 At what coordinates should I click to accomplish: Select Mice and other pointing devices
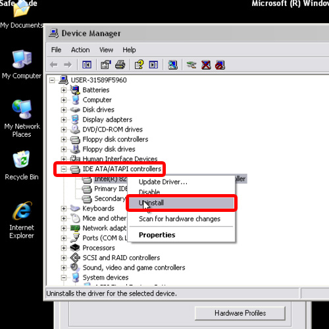pos(105,218)
